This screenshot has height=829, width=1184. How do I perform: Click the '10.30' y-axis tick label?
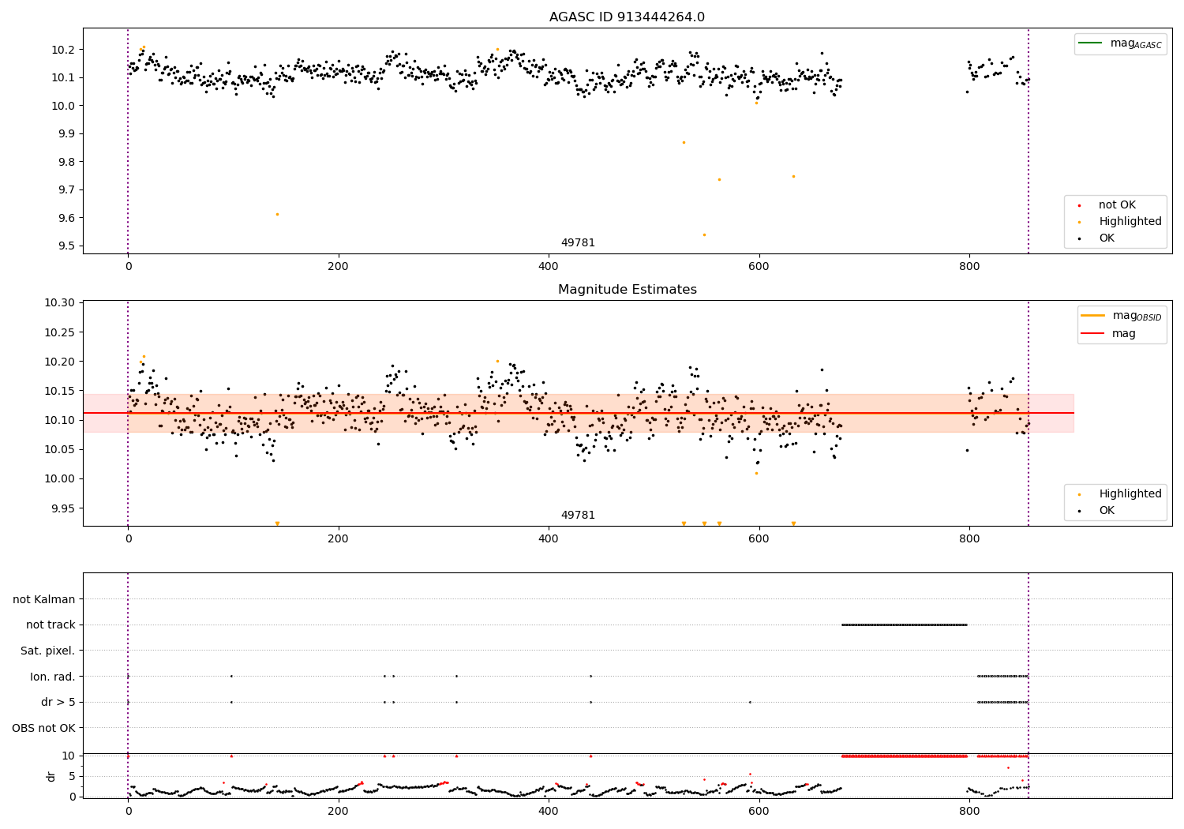coord(60,303)
